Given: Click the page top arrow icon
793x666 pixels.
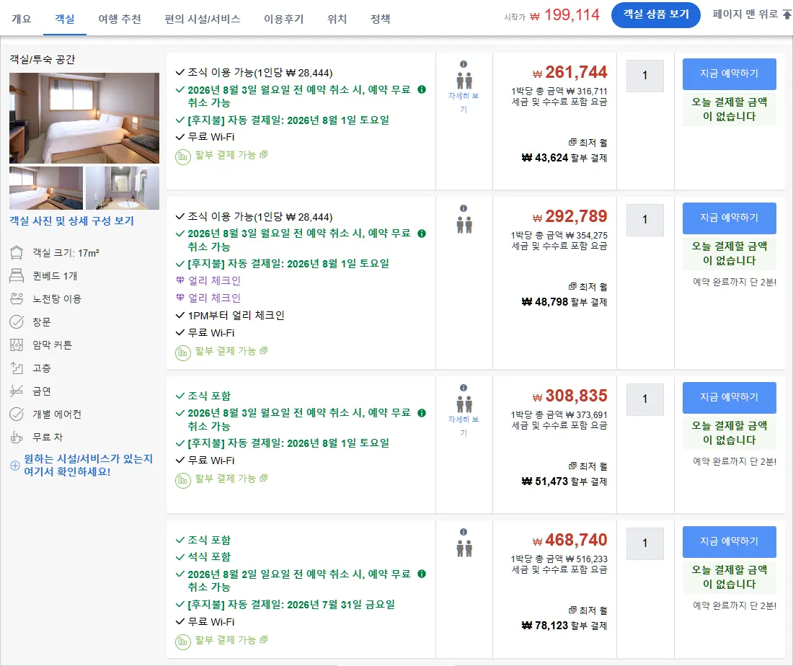Looking at the screenshot, I should pos(787,14).
